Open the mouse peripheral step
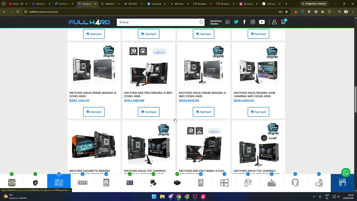This screenshot has width=357, height=201. 248,183
